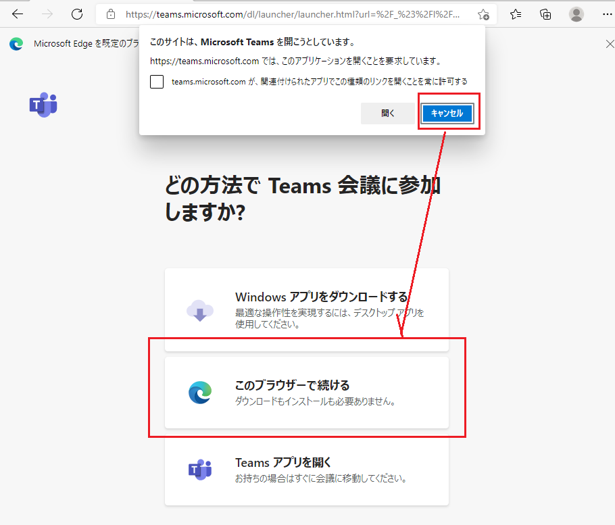Click the Microsoft Edge を既定のブラ notification text

87,43
